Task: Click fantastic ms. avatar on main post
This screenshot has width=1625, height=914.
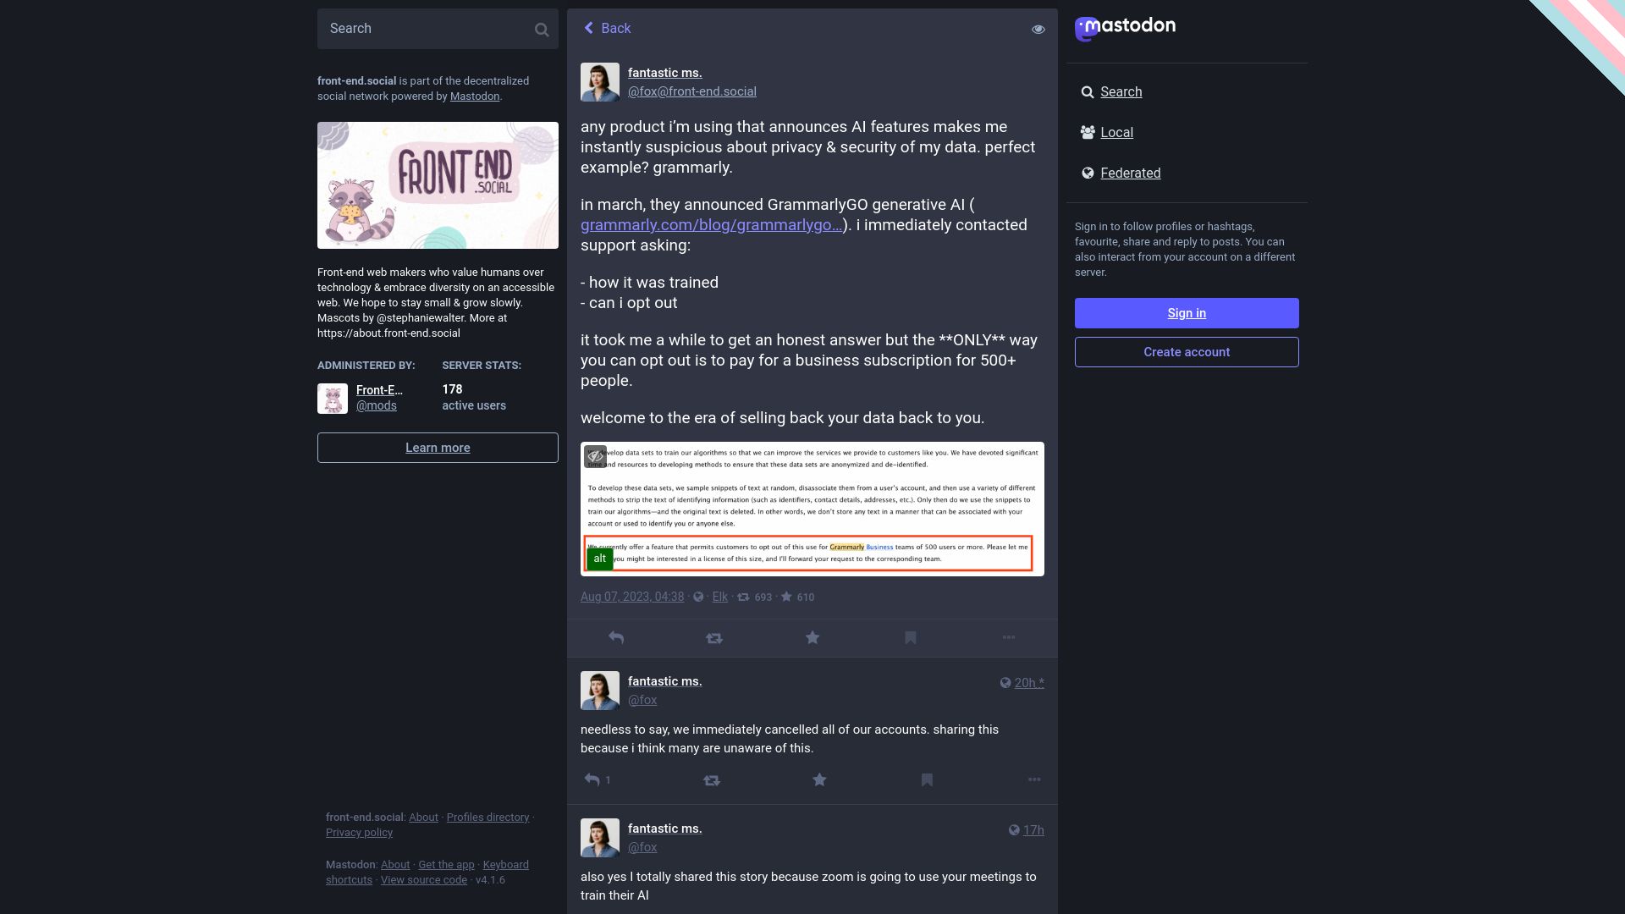Action: 600,82
